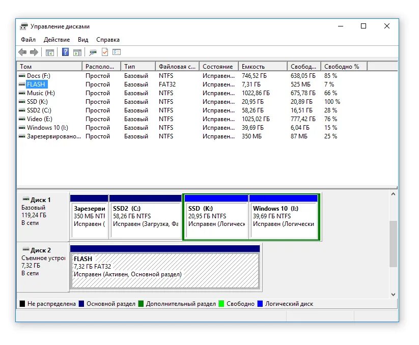Sort by the Файловая с... column header
The height and width of the screenshot is (345, 419).
click(178, 67)
